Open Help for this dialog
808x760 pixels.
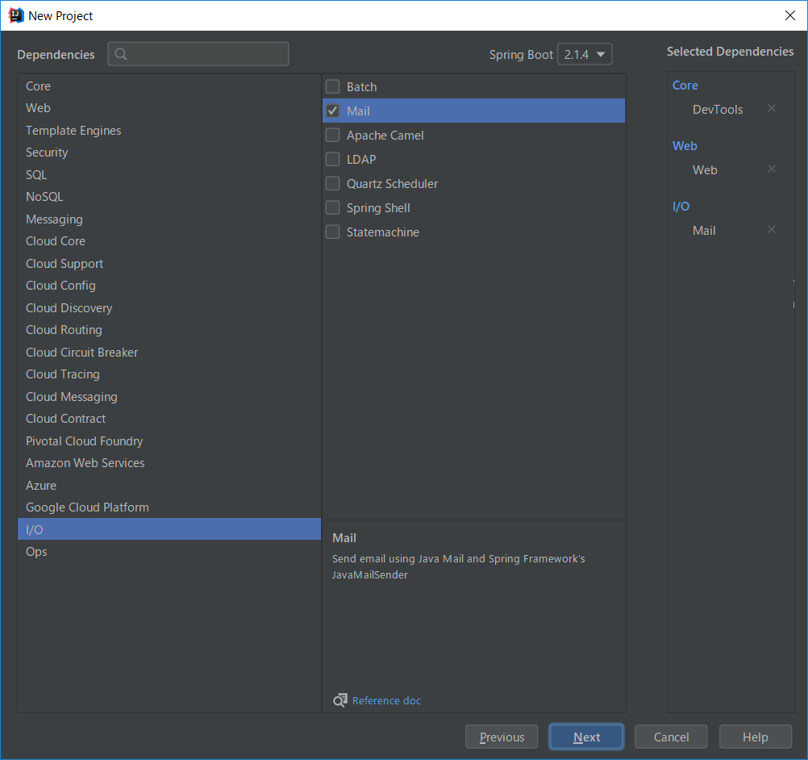[755, 737]
